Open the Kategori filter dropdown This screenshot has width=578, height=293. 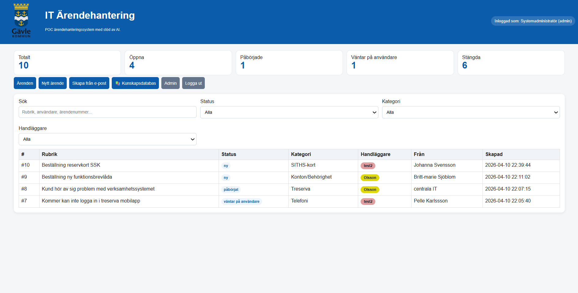tap(471, 112)
